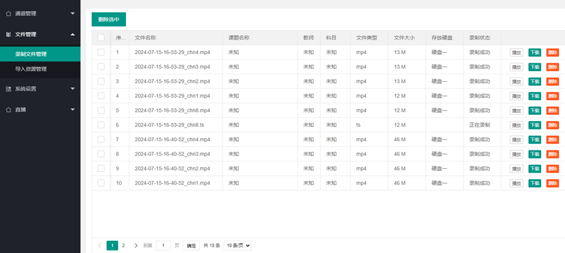Screen dimensions: 565x253
Task: Click the 直播 sidebar icon
Action: tap(8, 110)
